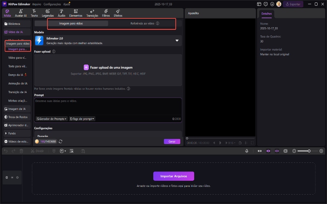Play the preview video
327x204 pixels.
220,143
